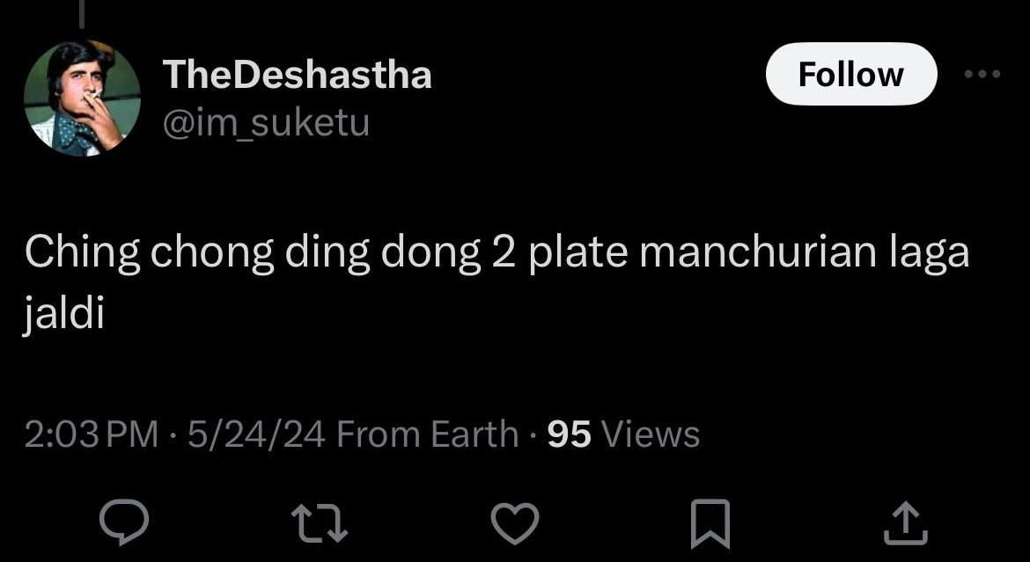Screen dimensions: 1030x562
Task: Open TheDeshastha profile picture
Action: 82,99
